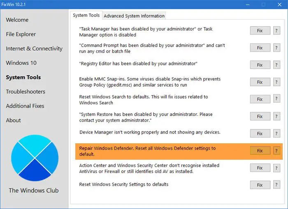Open help for Device Manager fix
The height and width of the screenshot is (209, 288).
point(276,133)
